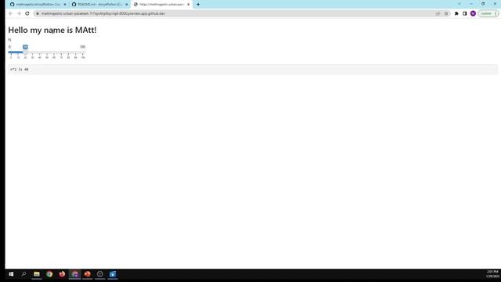Image resolution: width=501 pixels, height=282 pixels.
Task: Click the N slider track near 50
Action: tap(47, 52)
